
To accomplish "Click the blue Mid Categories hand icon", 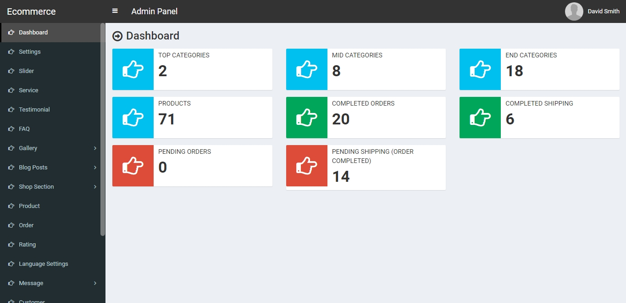I will click(307, 69).
